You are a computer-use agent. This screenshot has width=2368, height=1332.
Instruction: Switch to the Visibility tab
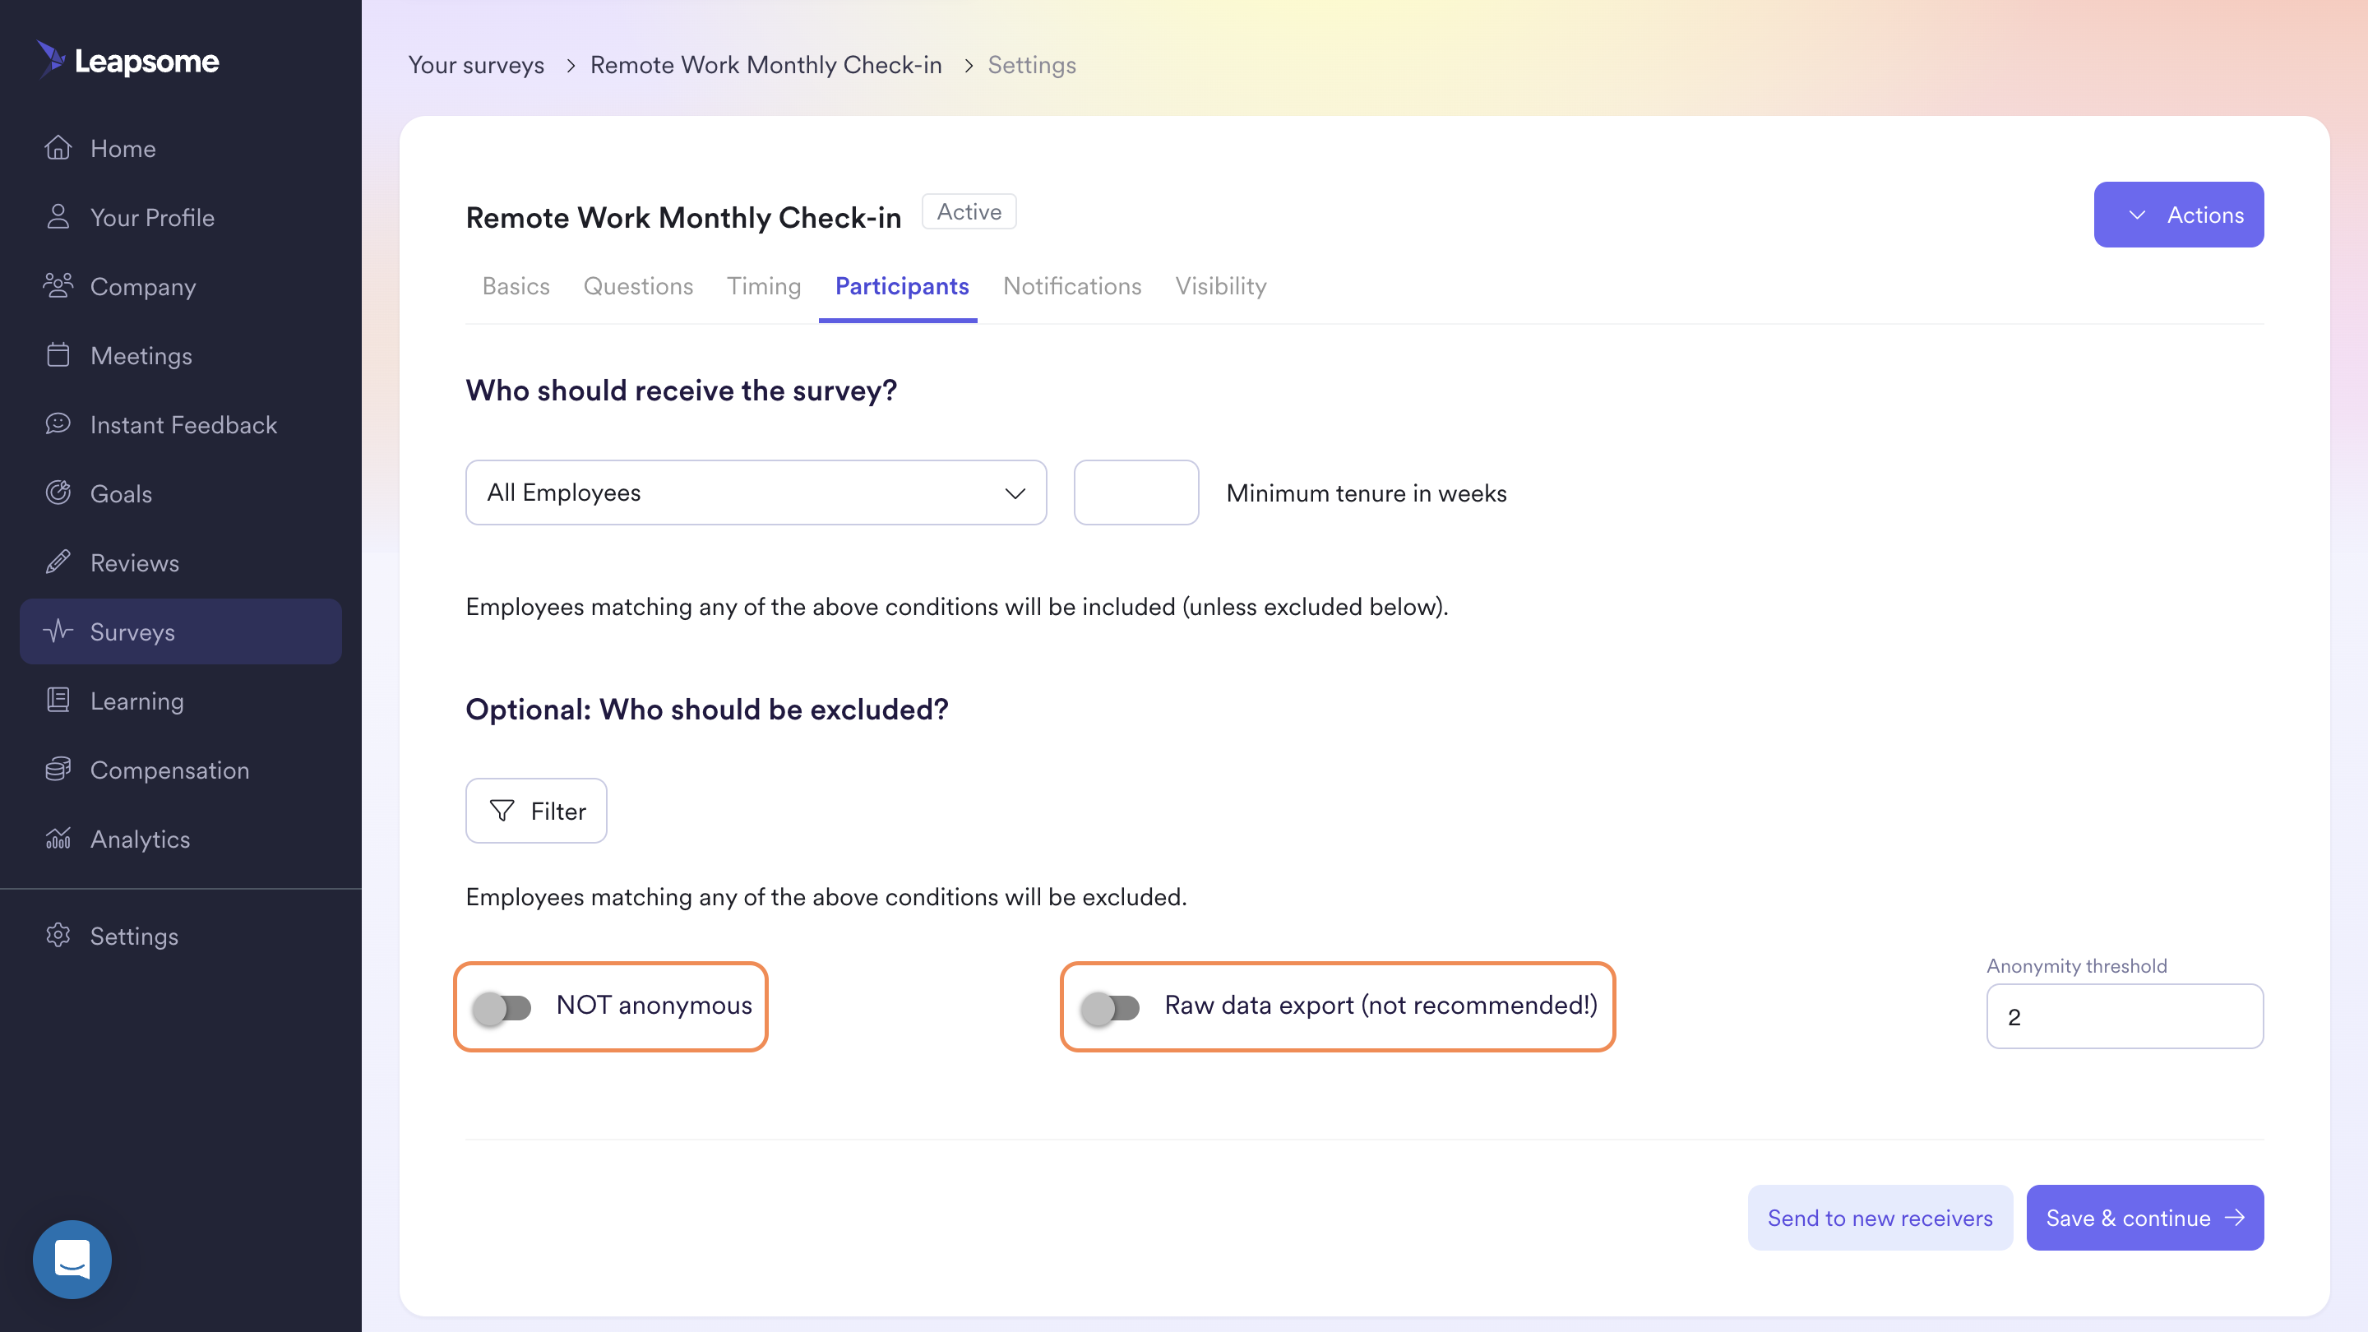pyautogui.click(x=1221, y=287)
